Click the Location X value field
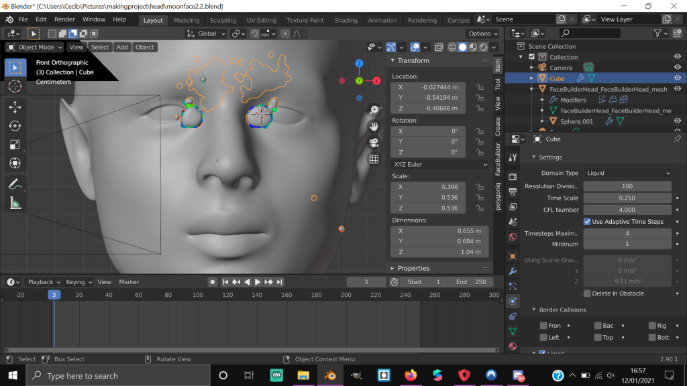The height and width of the screenshot is (386, 687). (x=428, y=87)
